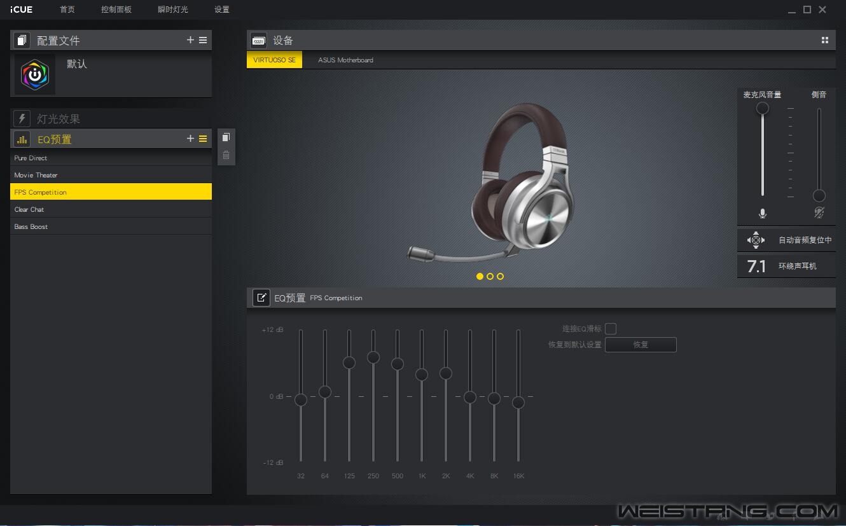
Task: Click the 125 Hz EQ slider knob
Action: tap(349, 363)
